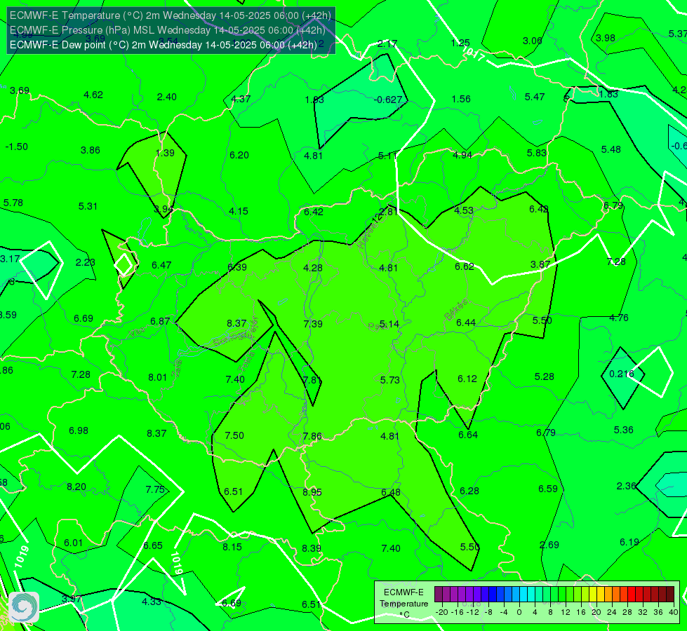Click the grid value 2.40

tap(166, 97)
